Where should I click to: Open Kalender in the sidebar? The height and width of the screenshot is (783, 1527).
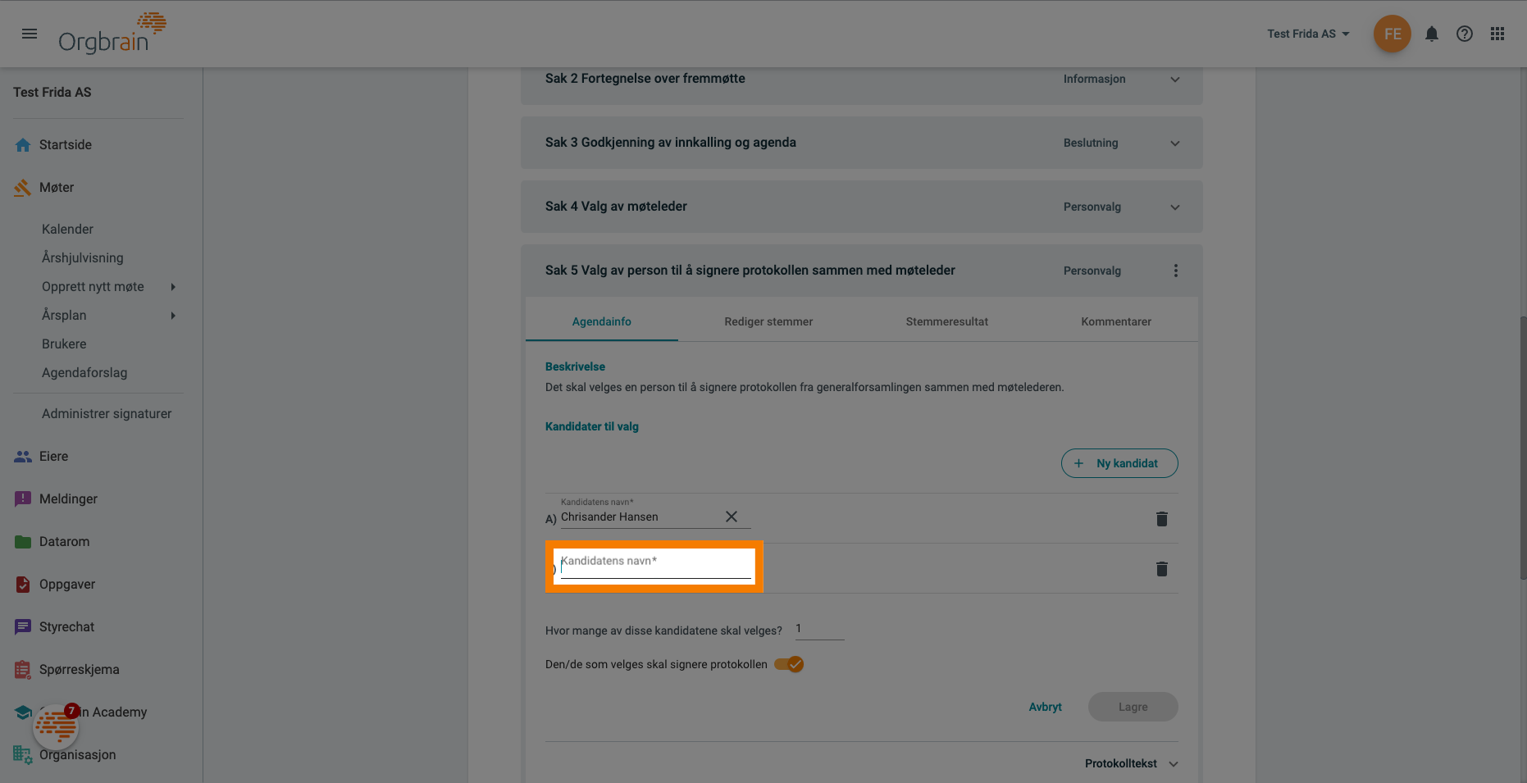click(67, 230)
